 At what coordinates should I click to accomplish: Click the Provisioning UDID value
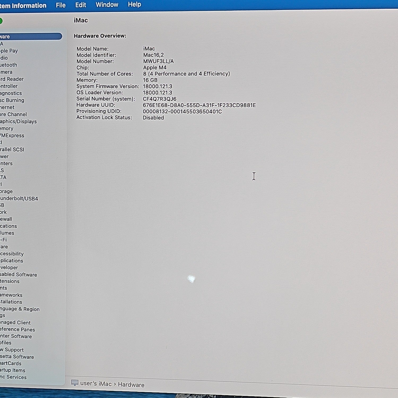pyautogui.click(x=182, y=111)
